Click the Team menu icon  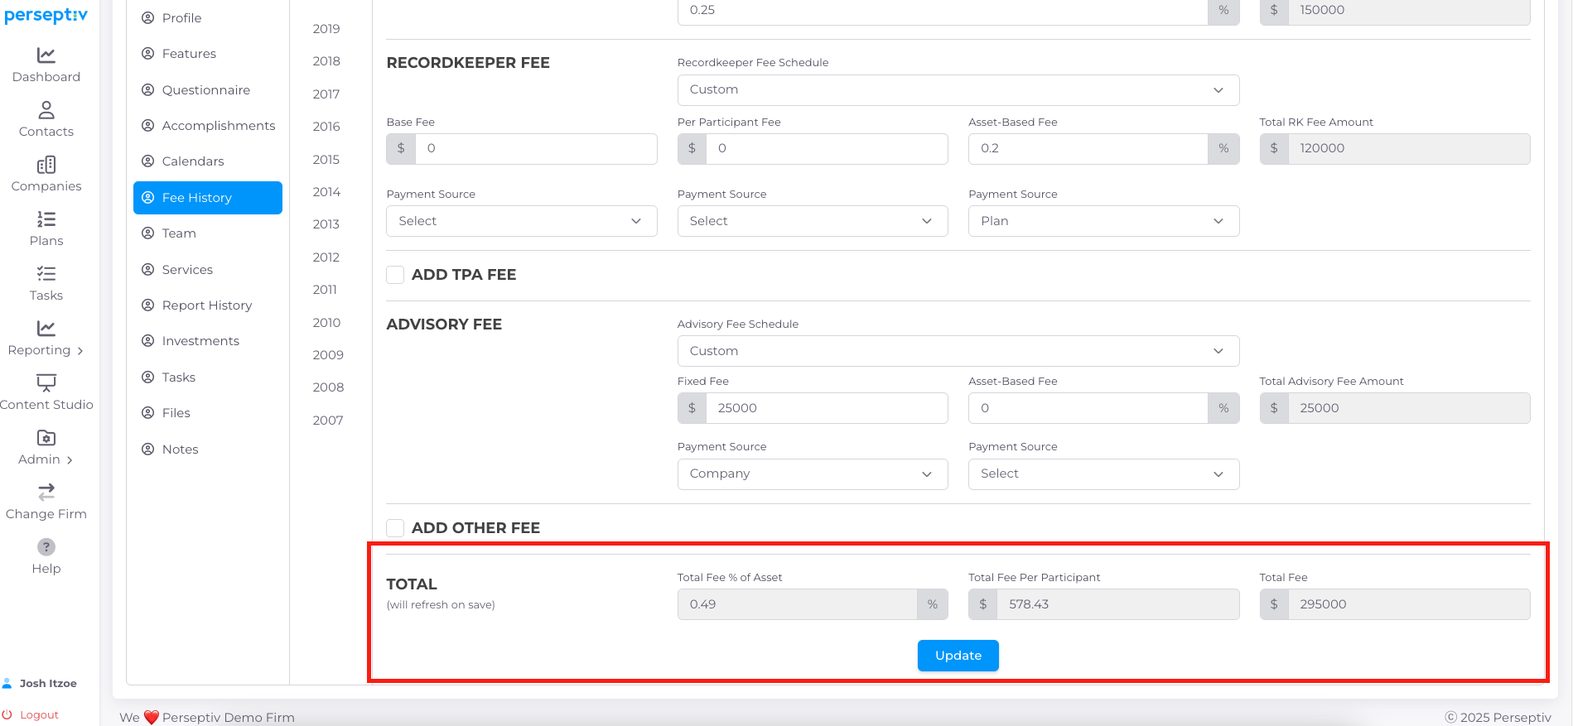148,233
